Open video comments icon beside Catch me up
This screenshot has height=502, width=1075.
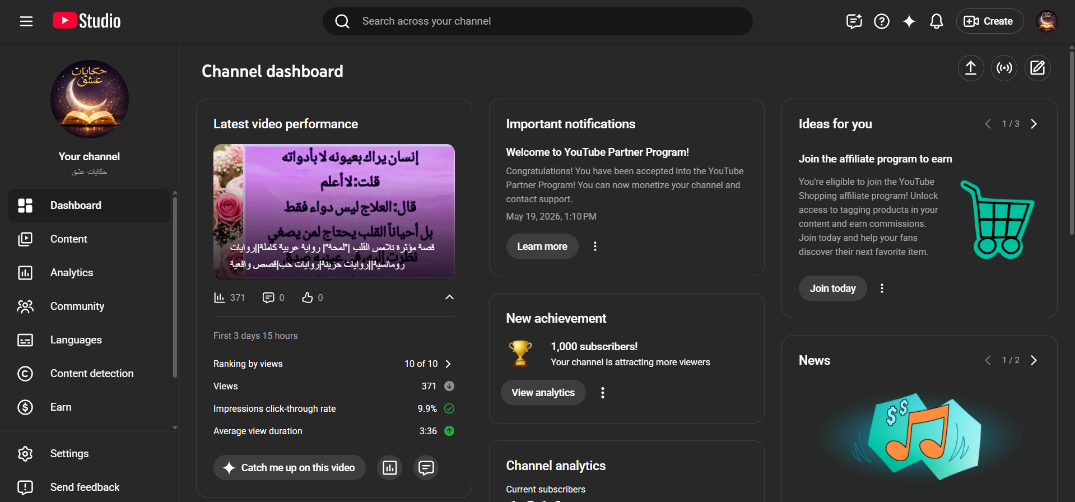426,467
